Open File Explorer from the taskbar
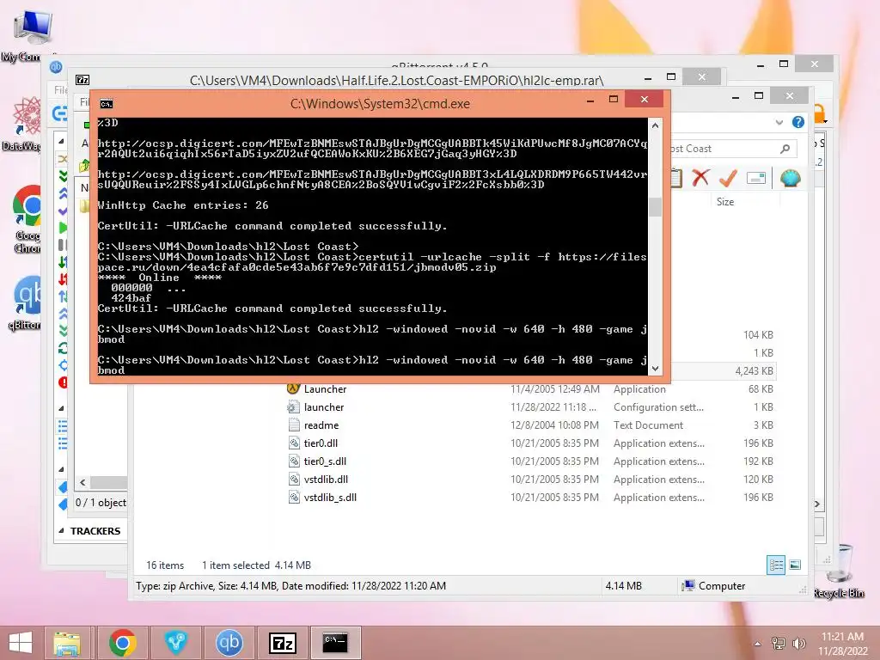 (x=67, y=643)
